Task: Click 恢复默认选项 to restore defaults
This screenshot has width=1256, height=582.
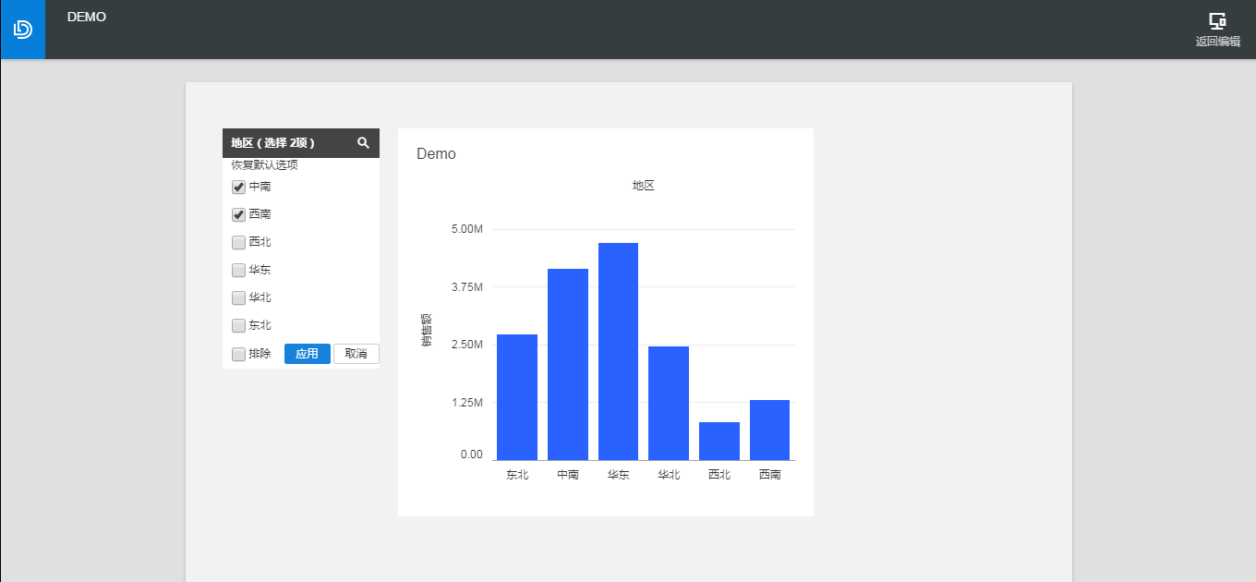Action: coord(264,165)
